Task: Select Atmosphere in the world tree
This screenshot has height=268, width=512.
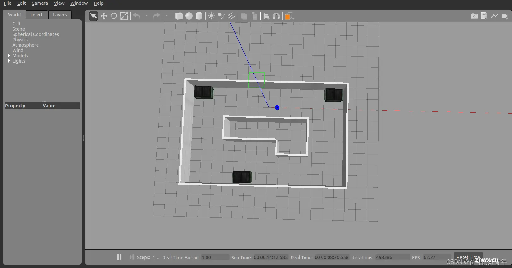Action: (26, 45)
